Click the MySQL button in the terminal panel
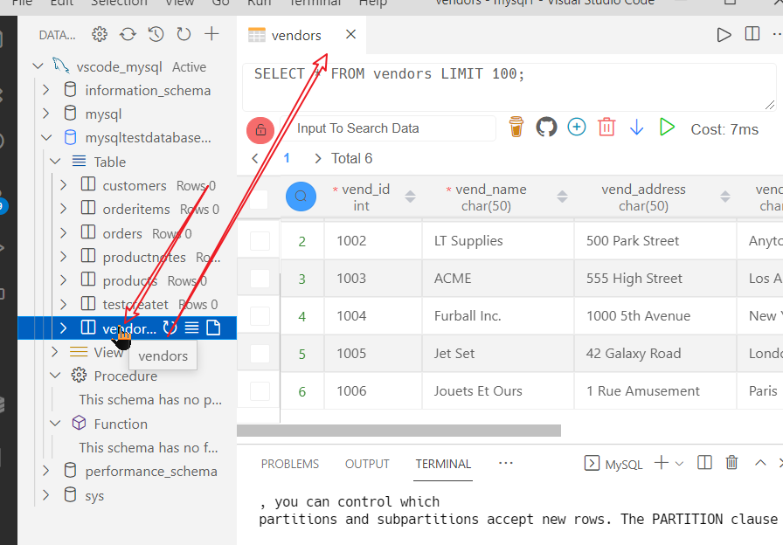Image resolution: width=783 pixels, height=545 pixels. pos(613,463)
